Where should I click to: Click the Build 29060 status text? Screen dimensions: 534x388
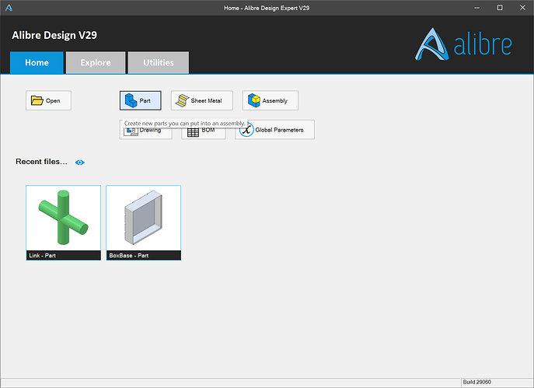pyautogui.click(x=476, y=382)
